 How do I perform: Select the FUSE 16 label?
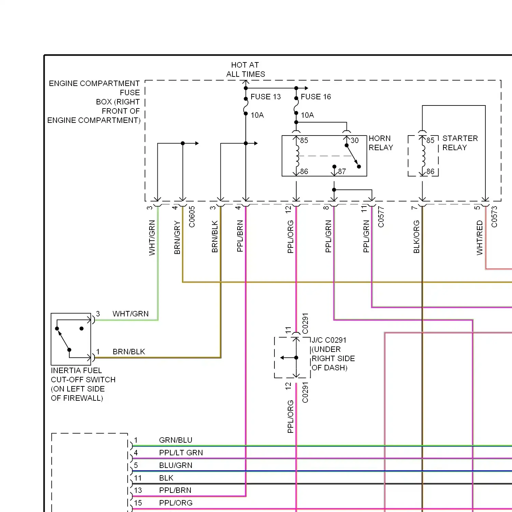coord(316,97)
